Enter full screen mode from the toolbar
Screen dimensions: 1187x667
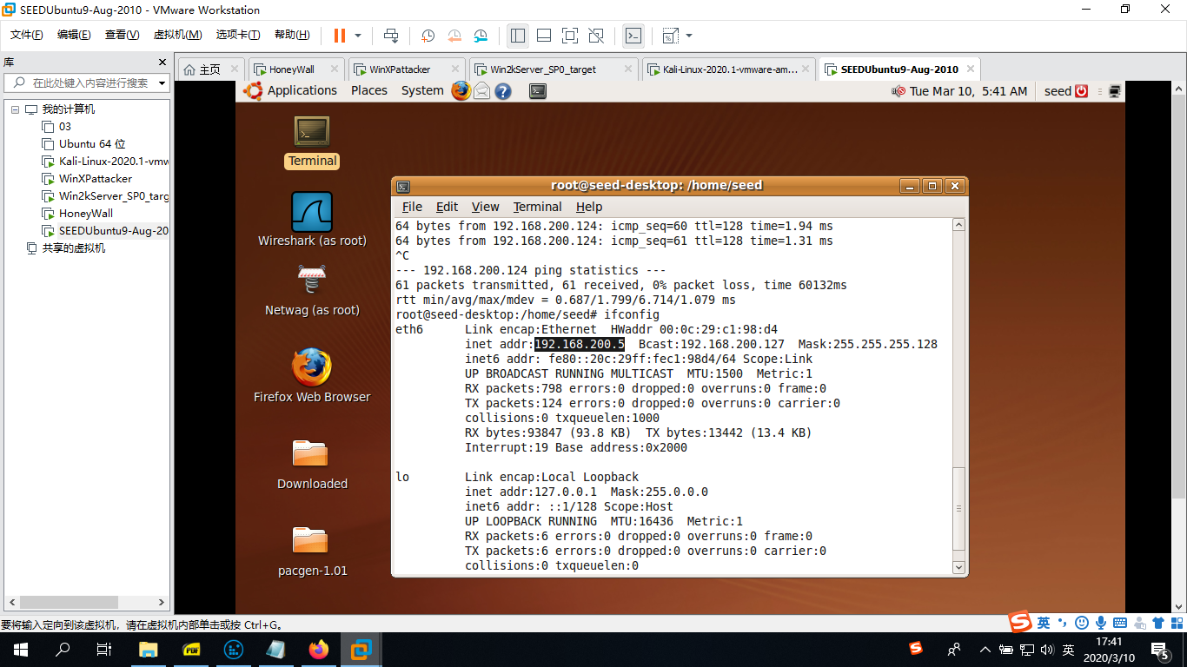(570, 36)
